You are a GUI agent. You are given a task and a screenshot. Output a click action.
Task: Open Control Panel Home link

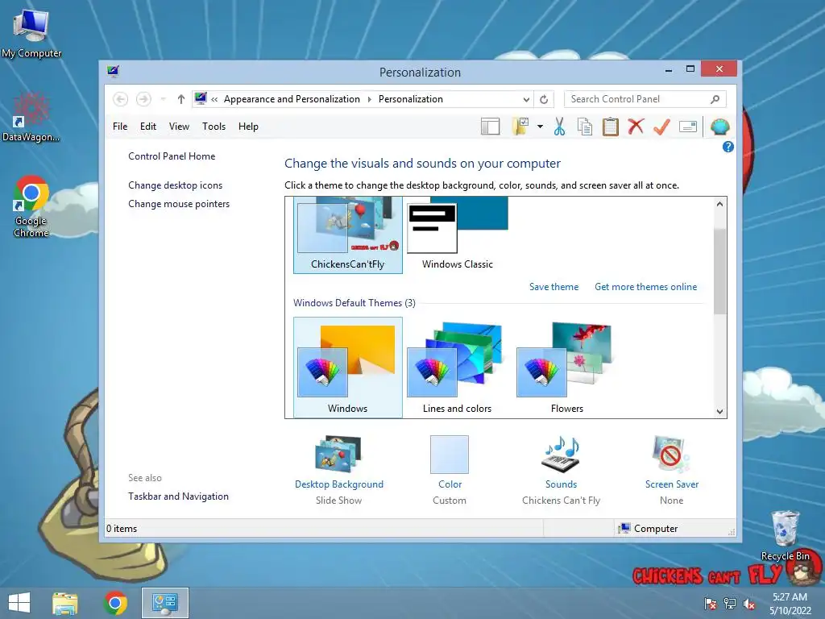tap(172, 156)
